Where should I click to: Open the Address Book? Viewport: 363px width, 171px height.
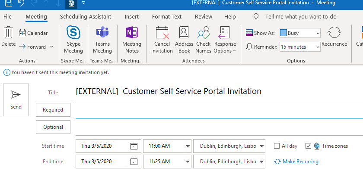[184, 40]
